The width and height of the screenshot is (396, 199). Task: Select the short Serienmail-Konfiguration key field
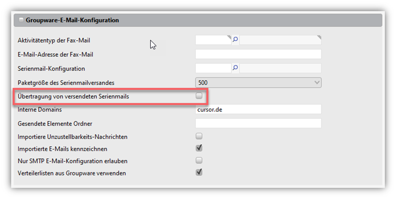[213, 68]
